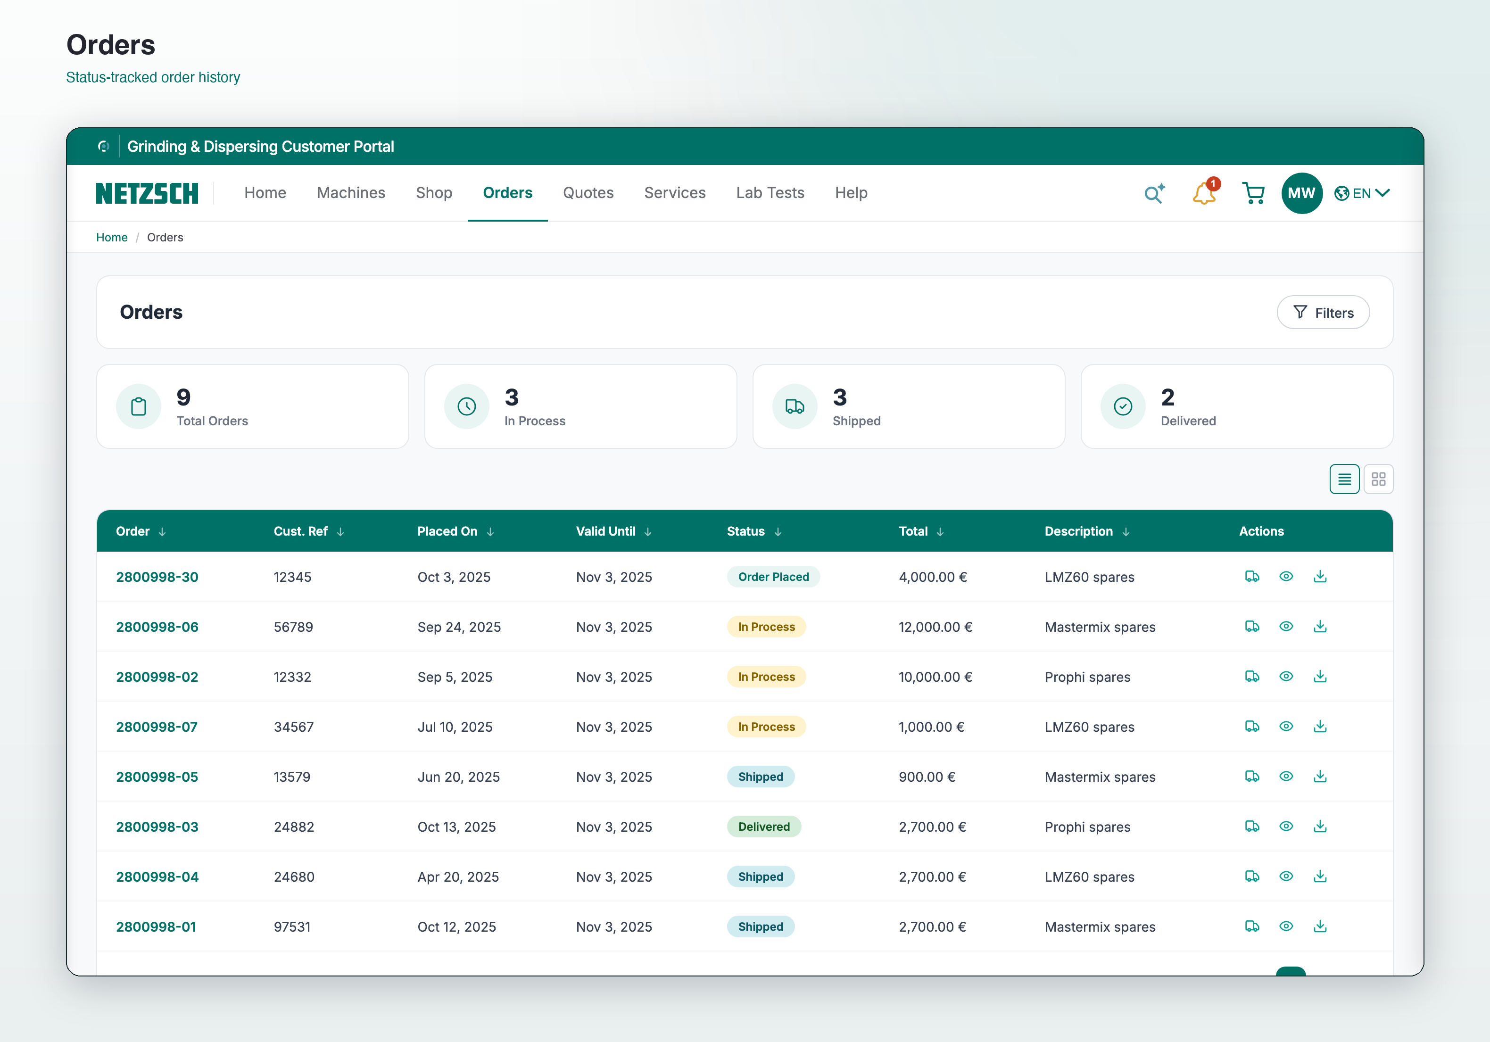The width and height of the screenshot is (1490, 1042).
Task: Open the Services nav tab
Action: click(674, 193)
